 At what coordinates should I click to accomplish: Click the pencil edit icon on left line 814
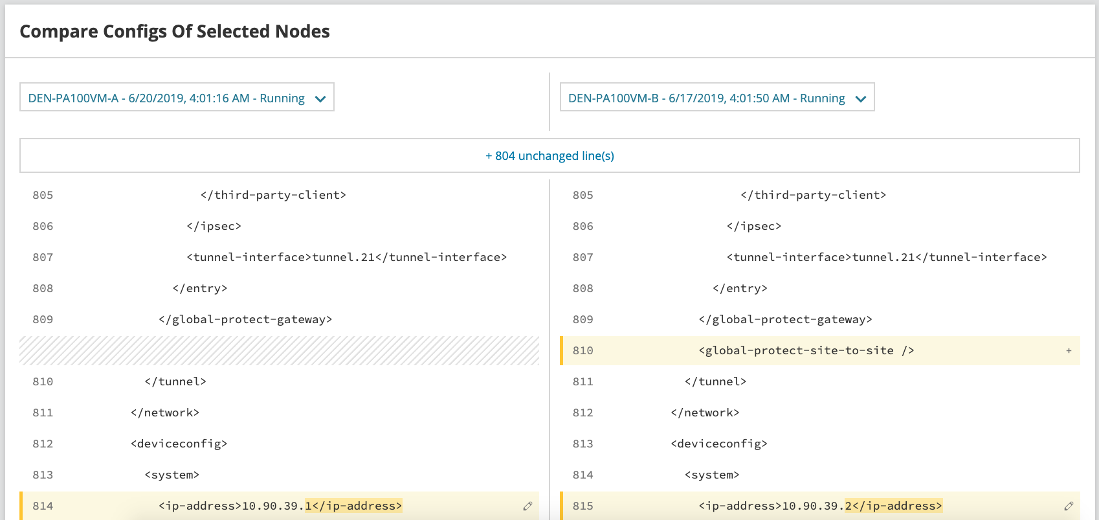coord(527,506)
